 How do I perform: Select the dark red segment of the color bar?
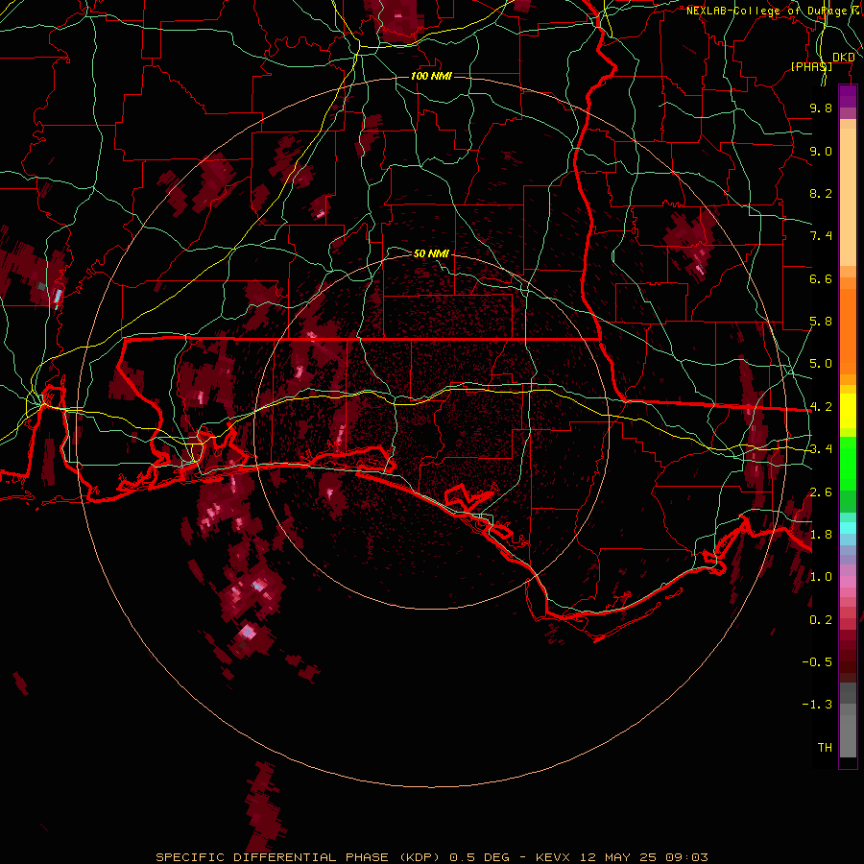[x=848, y=656]
